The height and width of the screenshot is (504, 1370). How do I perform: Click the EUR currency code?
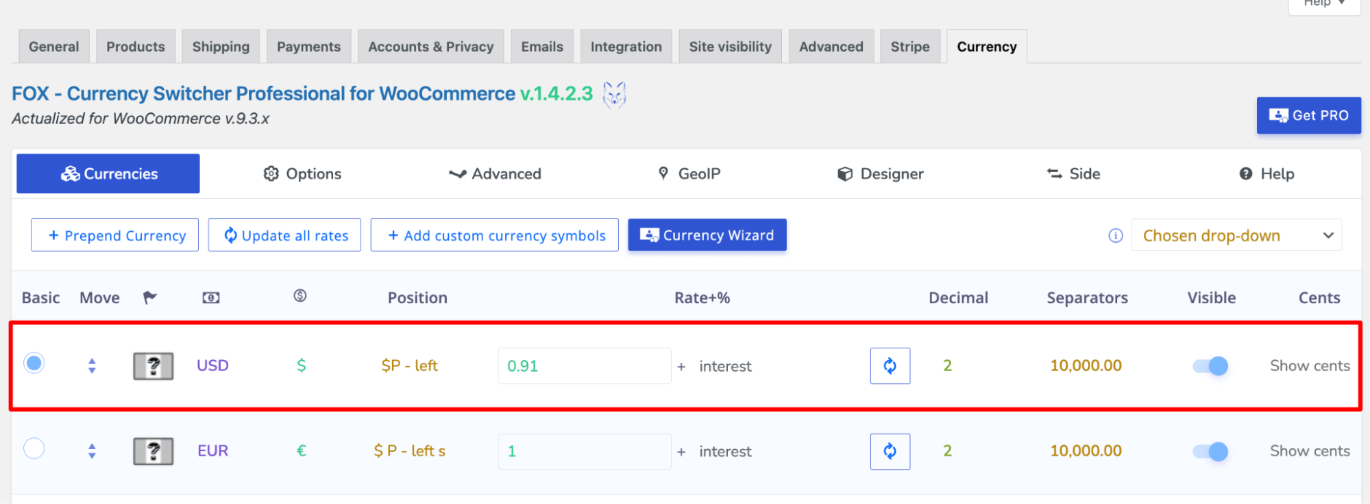click(x=212, y=451)
